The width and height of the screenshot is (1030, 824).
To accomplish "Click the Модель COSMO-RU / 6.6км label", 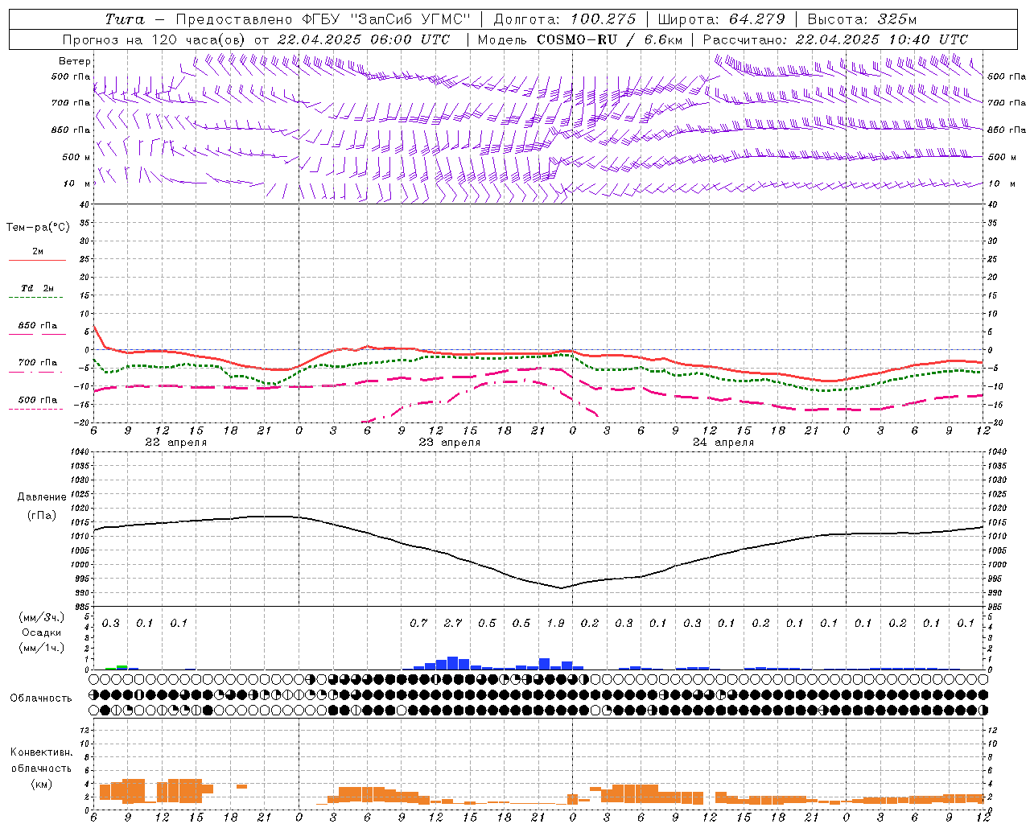I will click(x=579, y=39).
